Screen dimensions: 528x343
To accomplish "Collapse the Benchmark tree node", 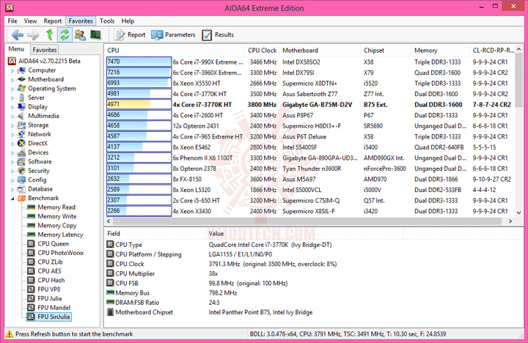I will [x=12, y=199].
